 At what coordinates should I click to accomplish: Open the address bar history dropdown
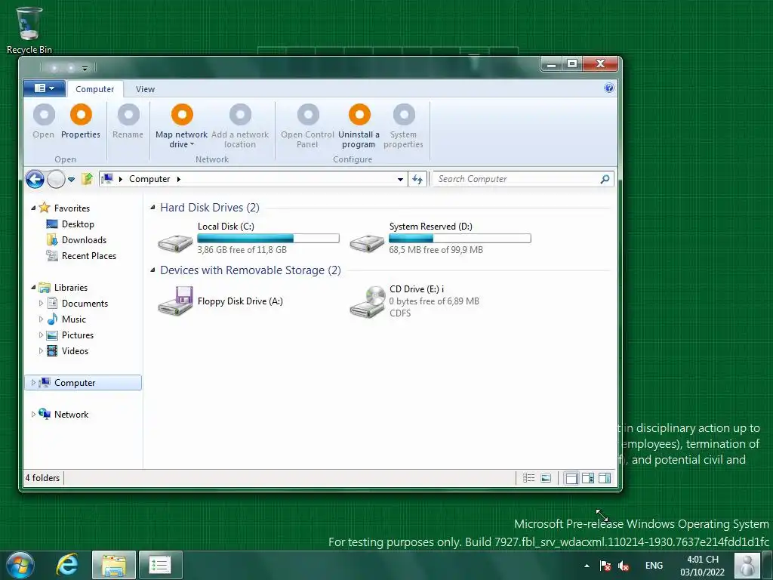400,180
